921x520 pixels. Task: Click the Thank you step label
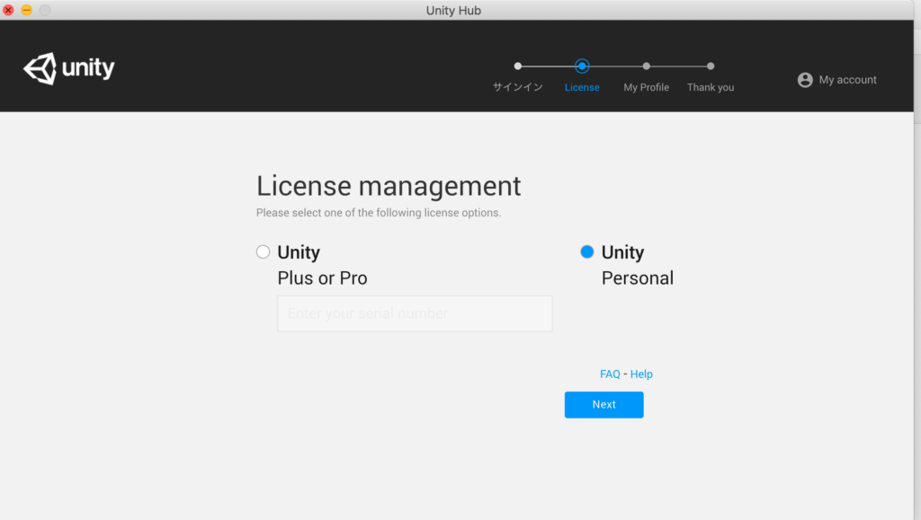711,87
